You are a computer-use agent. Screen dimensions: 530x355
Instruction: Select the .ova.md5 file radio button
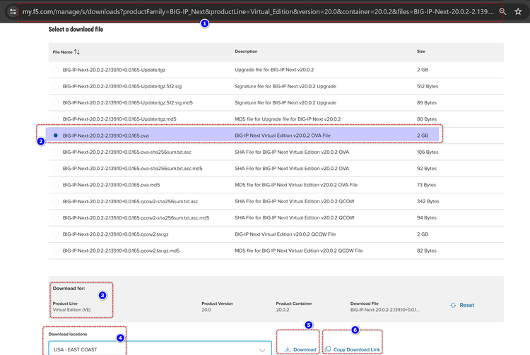pos(56,185)
